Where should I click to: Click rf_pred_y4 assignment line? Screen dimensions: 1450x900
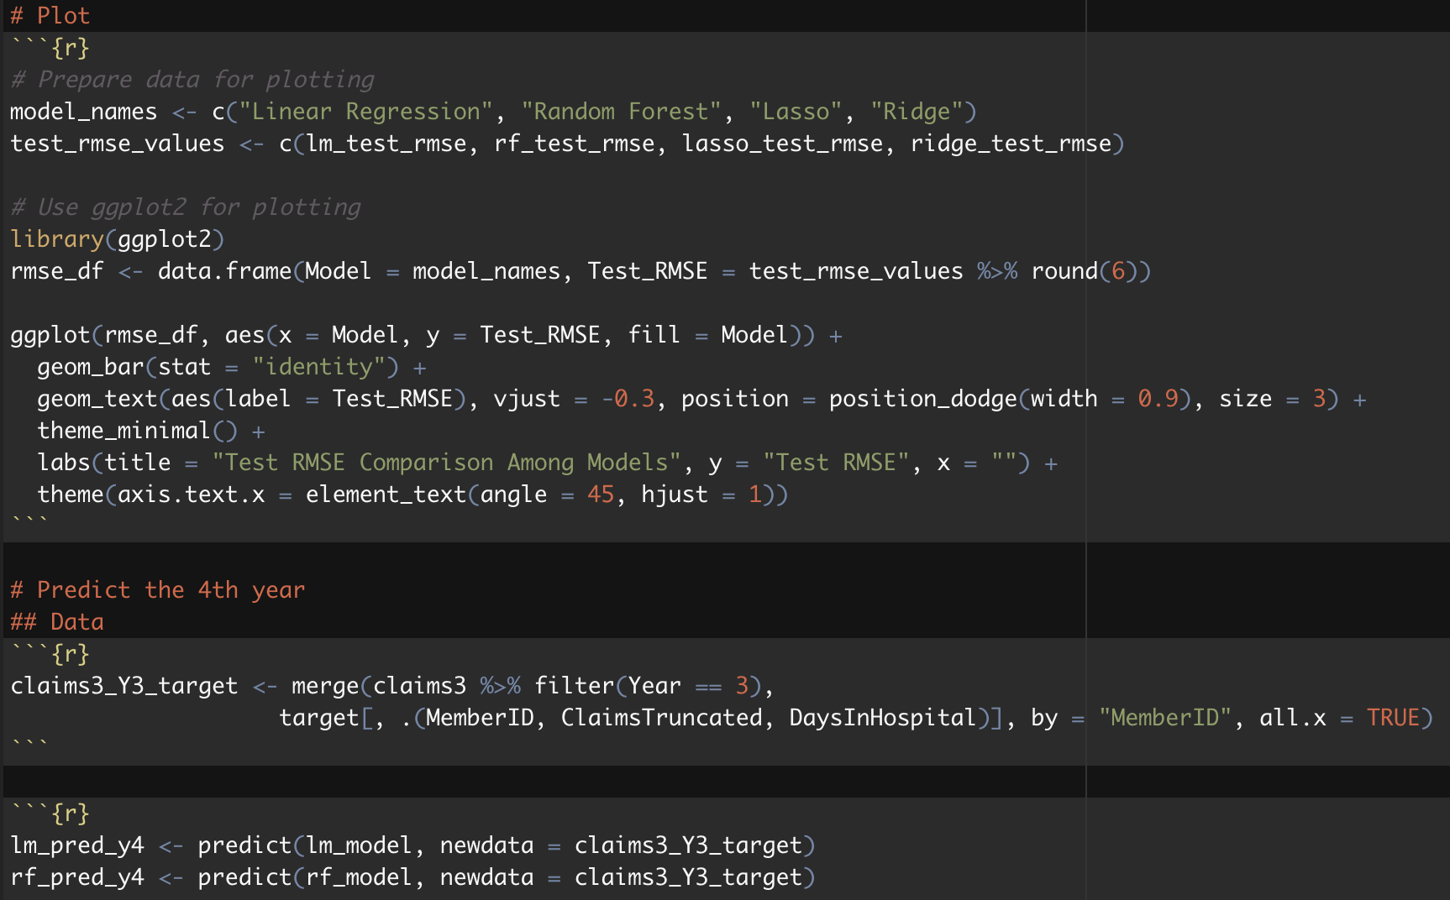coord(412,877)
